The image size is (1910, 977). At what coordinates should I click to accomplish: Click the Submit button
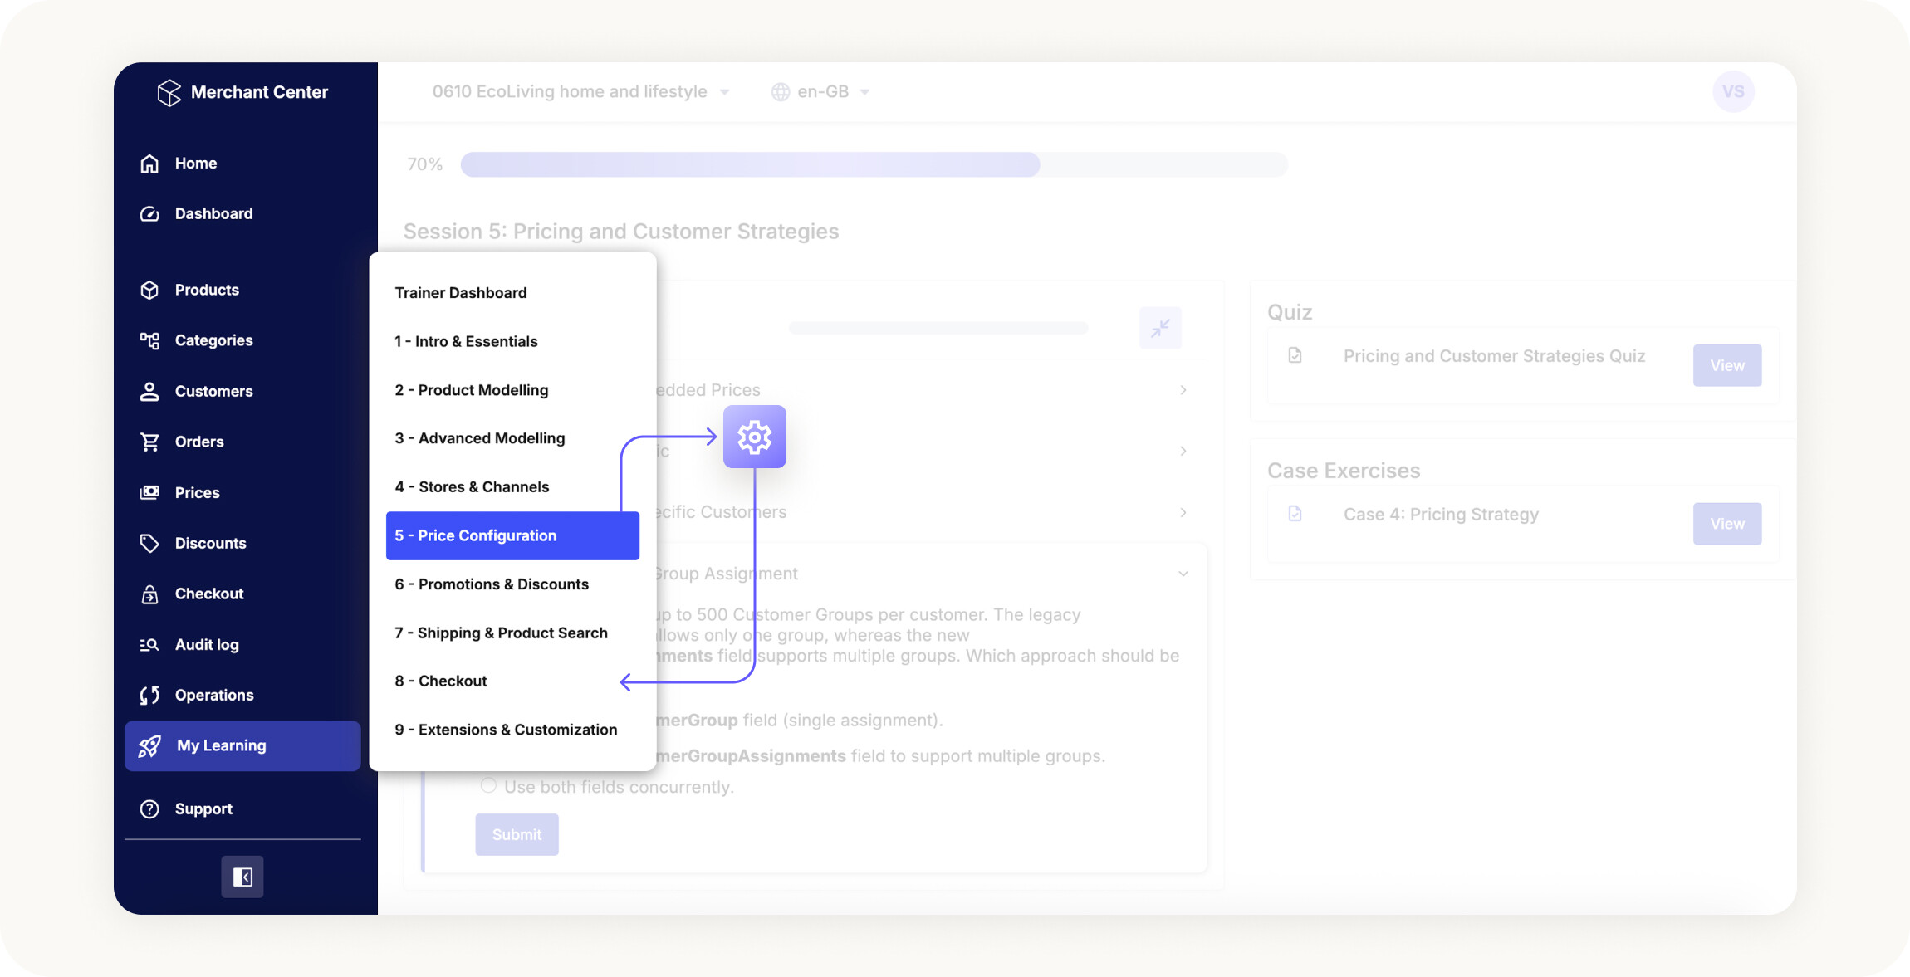tap(517, 834)
